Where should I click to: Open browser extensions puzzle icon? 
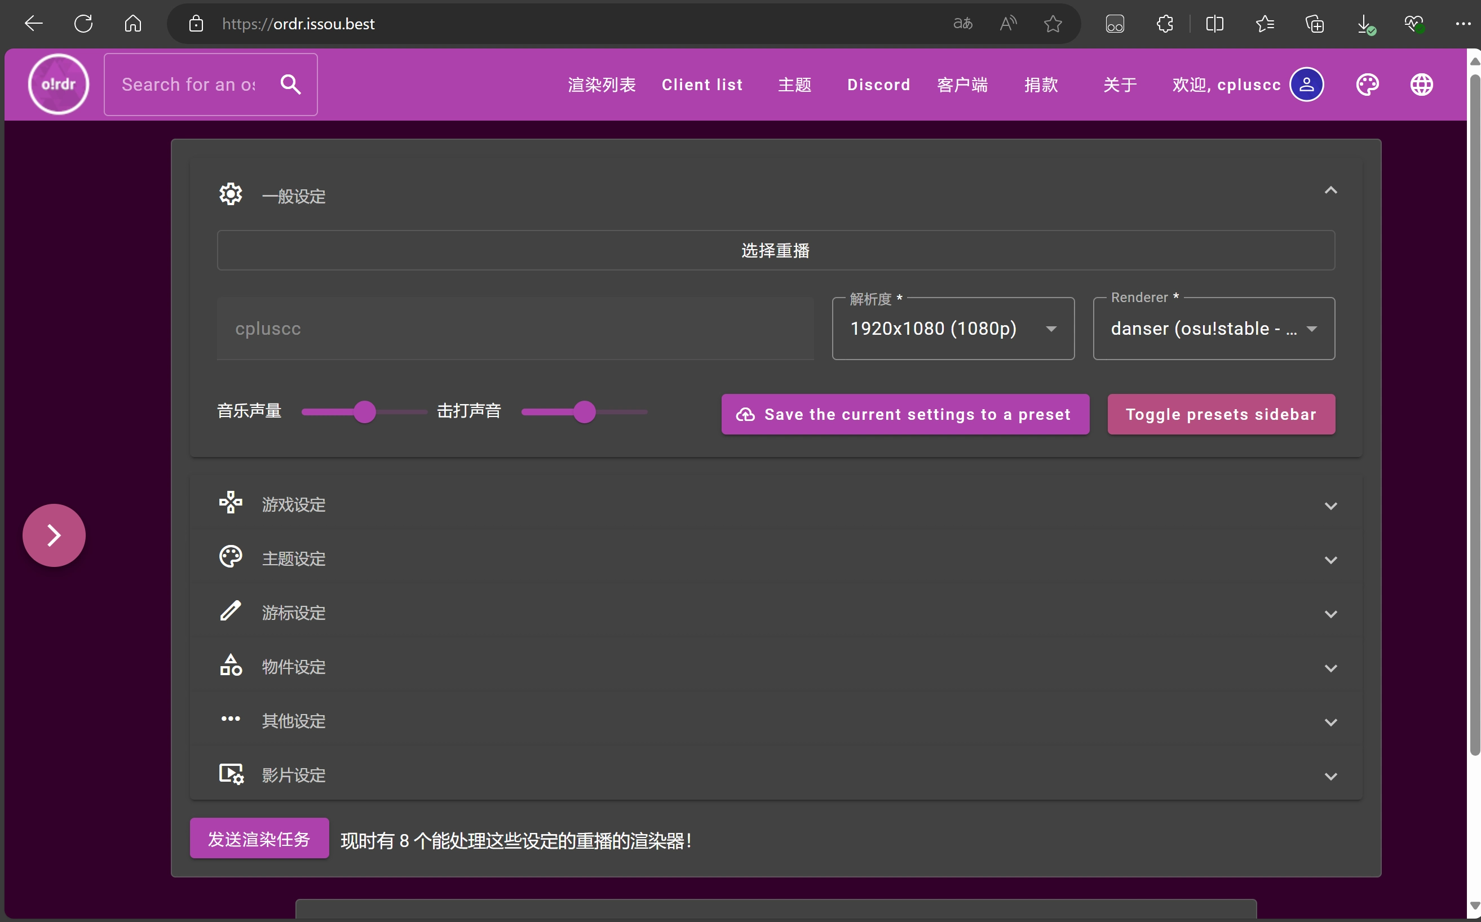tap(1164, 24)
